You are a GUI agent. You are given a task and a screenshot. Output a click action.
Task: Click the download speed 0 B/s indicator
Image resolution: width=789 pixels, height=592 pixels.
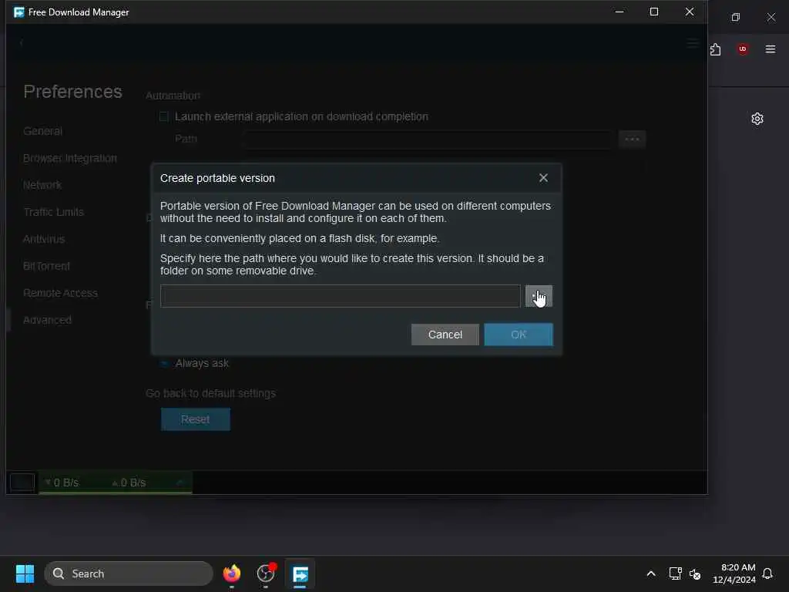[62, 483]
